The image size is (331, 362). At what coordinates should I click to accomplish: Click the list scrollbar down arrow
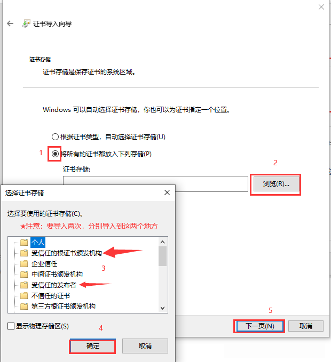[162, 308]
